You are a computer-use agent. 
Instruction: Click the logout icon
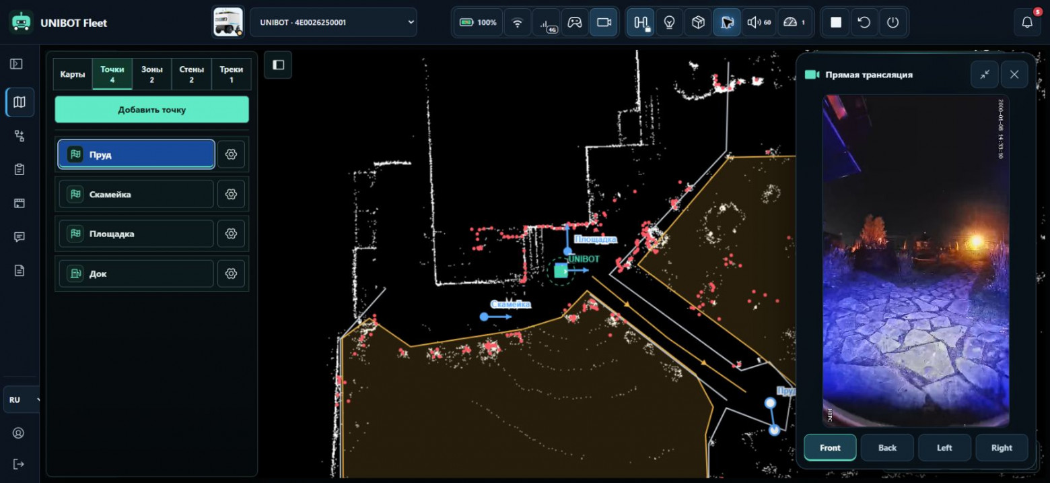click(x=18, y=464)
